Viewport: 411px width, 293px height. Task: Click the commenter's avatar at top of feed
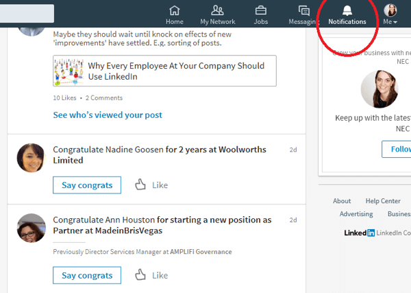click(x=32, y=32)
